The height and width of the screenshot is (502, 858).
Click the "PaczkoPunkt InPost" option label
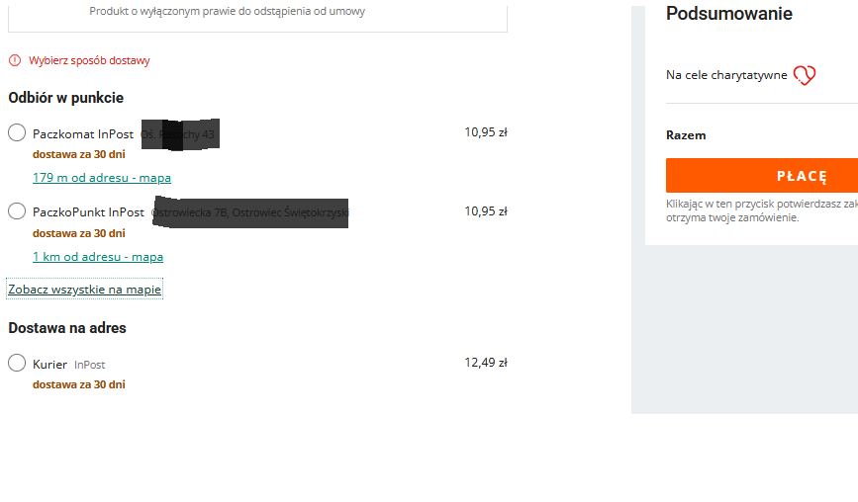click(x=89, y=212)
